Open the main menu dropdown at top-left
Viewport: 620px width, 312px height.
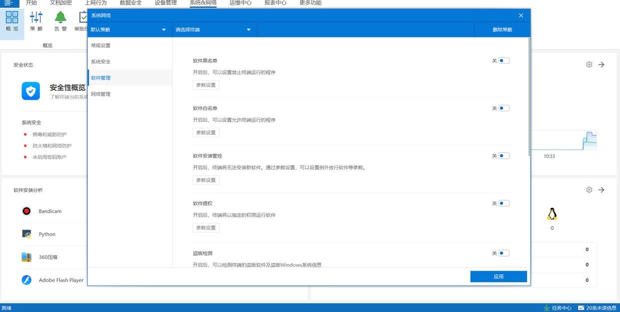click(9, 3)
